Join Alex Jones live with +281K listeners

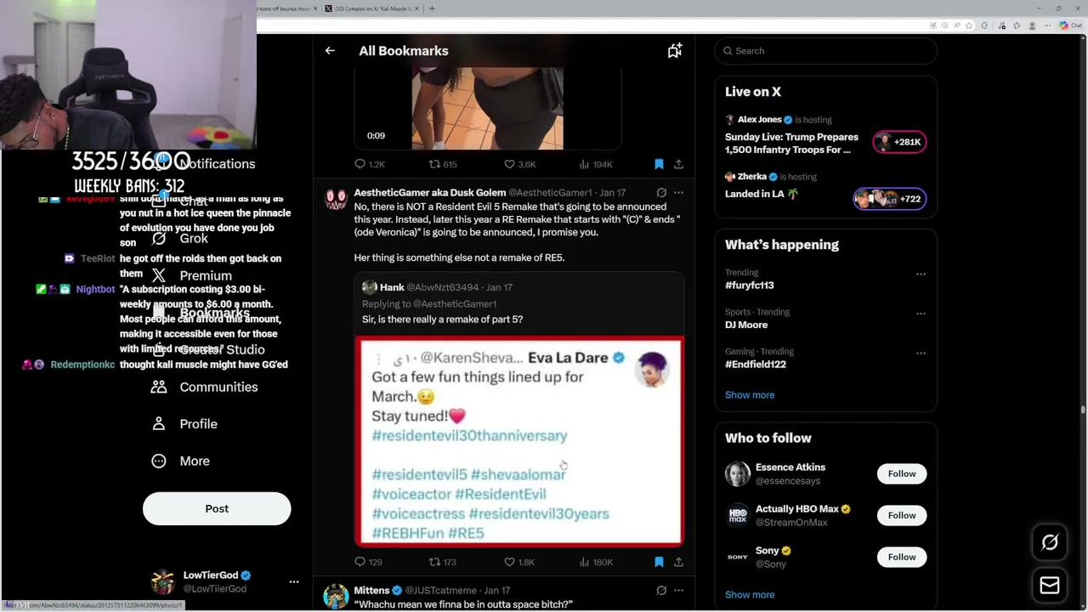click(x=899, y=142)
